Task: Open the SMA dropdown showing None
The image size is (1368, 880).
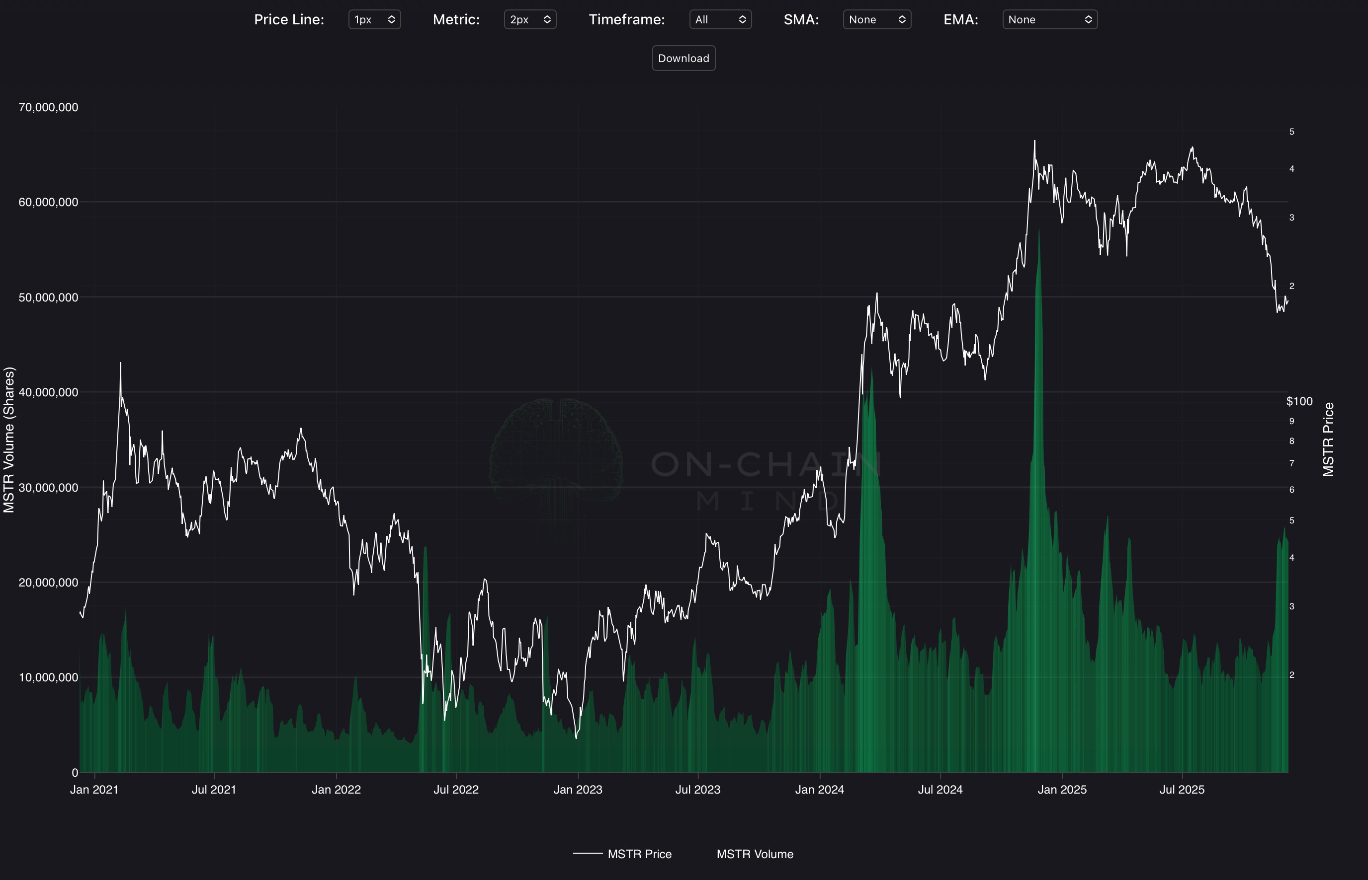Action: [x=876, y=19]
